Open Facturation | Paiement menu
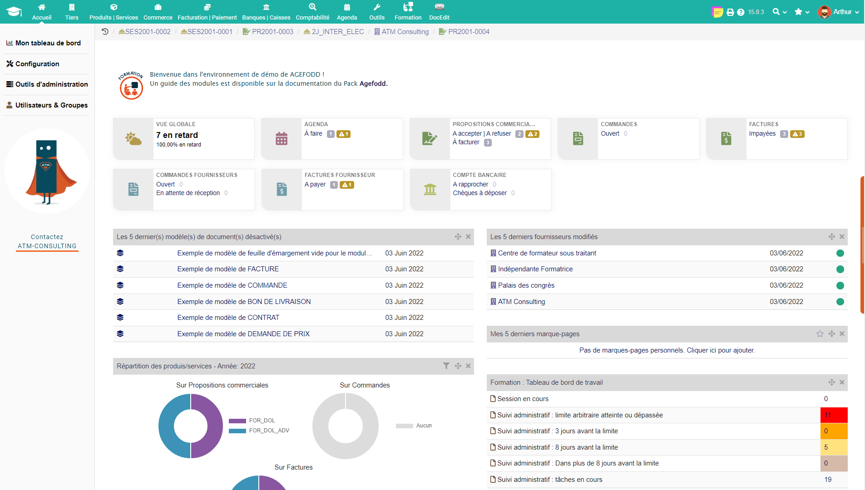The width and height of the screenshot is (865, 490). 207,12
